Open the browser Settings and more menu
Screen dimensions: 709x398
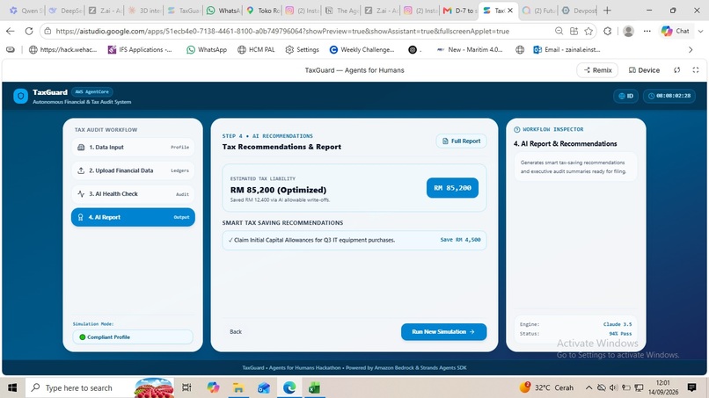pos(647,31)
